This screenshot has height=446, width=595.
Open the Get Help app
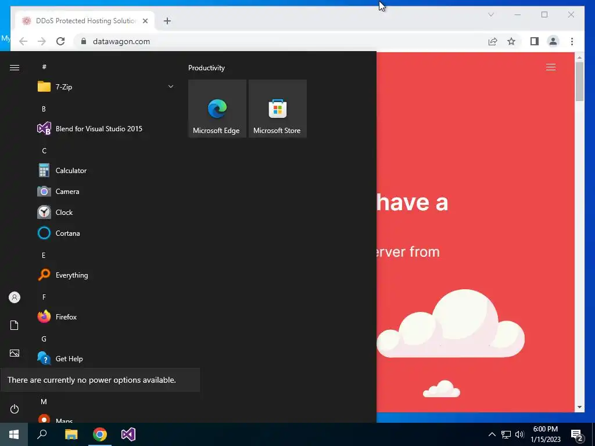click(x=106, y=358)
